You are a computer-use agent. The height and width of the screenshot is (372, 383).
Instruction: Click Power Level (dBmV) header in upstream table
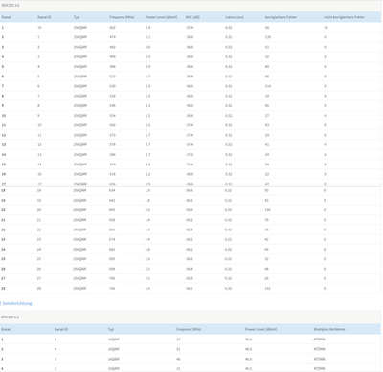(x=261, y=329)
